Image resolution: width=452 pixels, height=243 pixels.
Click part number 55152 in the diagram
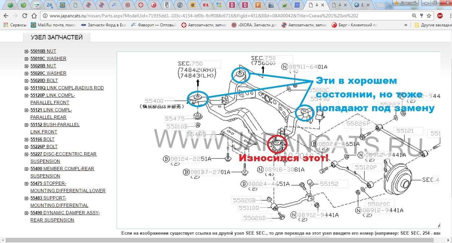(x=329, y=184)
